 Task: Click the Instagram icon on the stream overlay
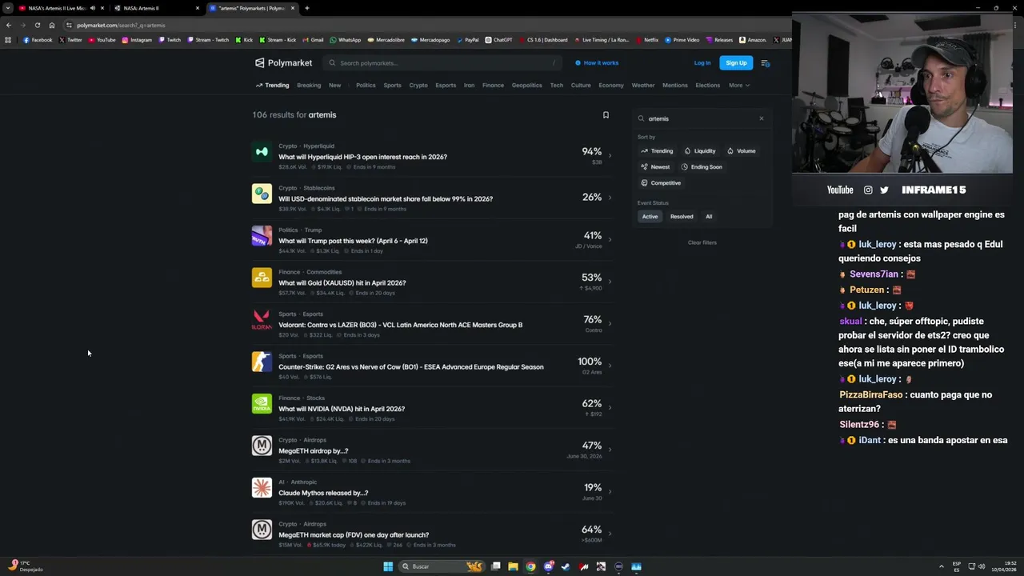[x=868, y=190]
